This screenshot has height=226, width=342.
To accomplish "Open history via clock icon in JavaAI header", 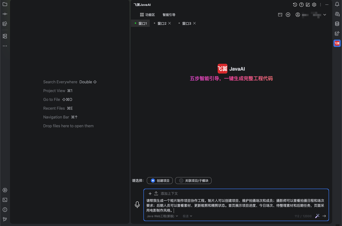I will click(x=295, y=5).
